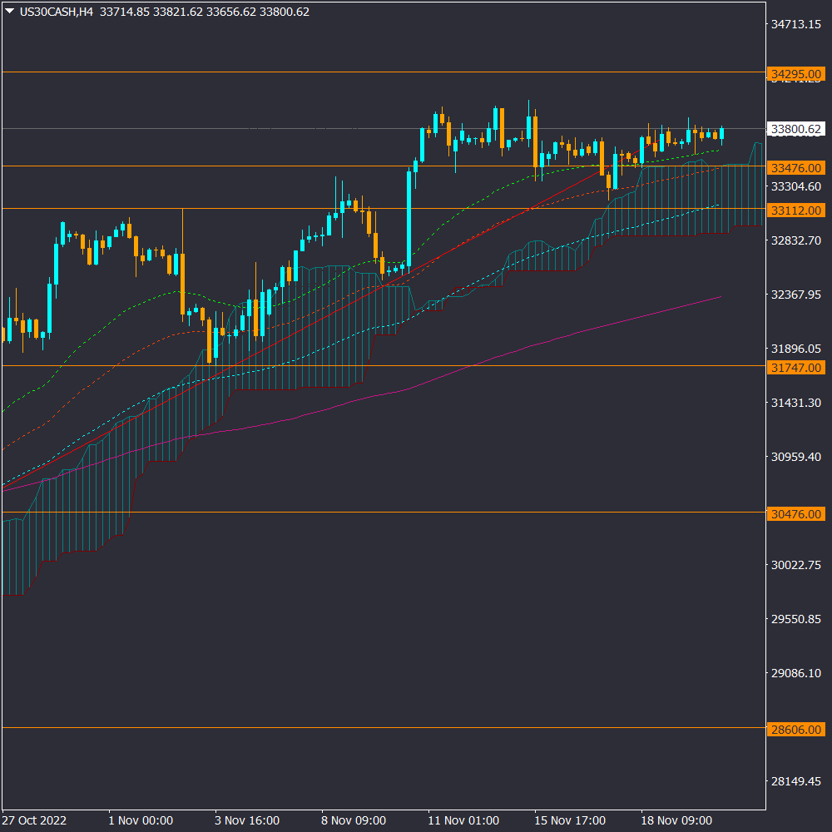The image size is (832, 832).
Task: Click the 8 Nov 09:00 time label
Action: pos(356,820)
